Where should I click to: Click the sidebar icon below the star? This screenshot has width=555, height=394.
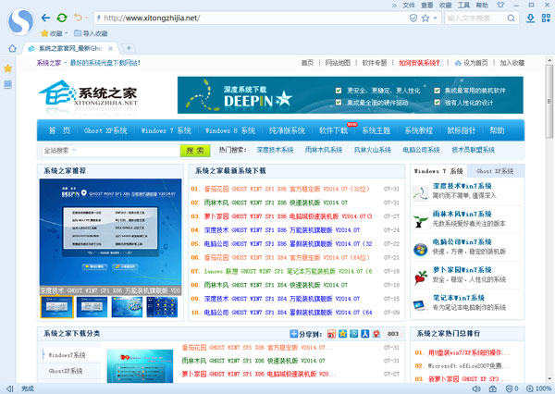[7, 84]
